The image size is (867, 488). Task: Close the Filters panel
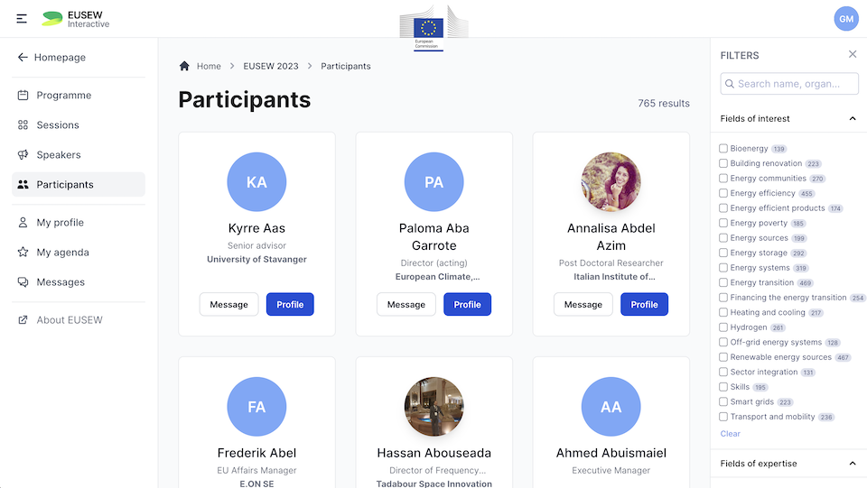(x=853, y=55)
